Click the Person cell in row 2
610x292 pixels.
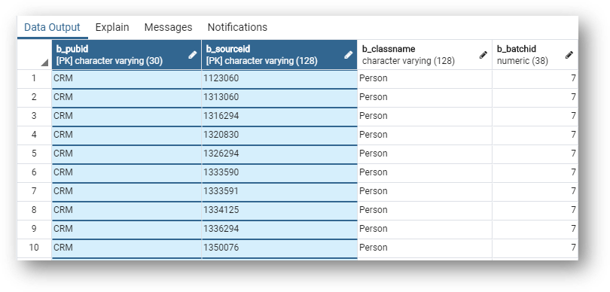[x=425, y=97]
